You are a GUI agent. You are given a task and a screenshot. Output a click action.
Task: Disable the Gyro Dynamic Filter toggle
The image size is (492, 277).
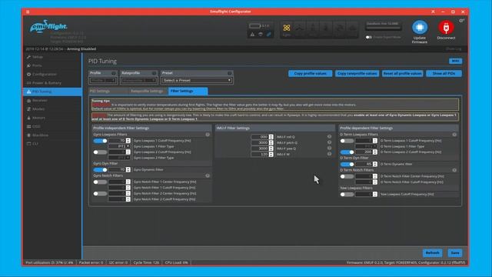(x=100, y=169)
